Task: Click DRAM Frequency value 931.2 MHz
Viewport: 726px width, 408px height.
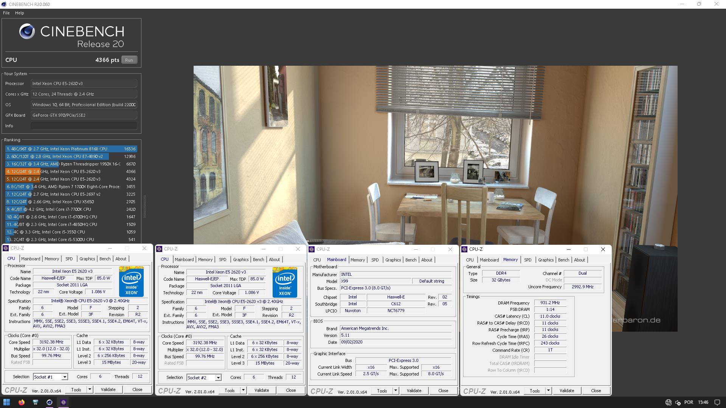Action: 550,303
